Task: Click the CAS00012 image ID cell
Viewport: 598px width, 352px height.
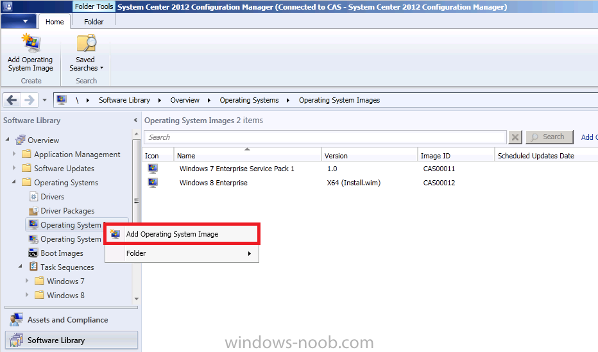Action: point(439,183)
